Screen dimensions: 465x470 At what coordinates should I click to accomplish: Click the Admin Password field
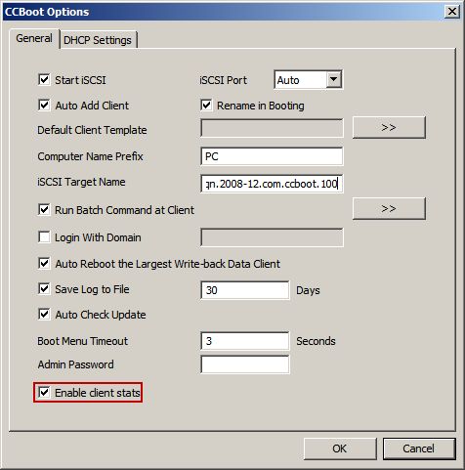tap(245, 364)
